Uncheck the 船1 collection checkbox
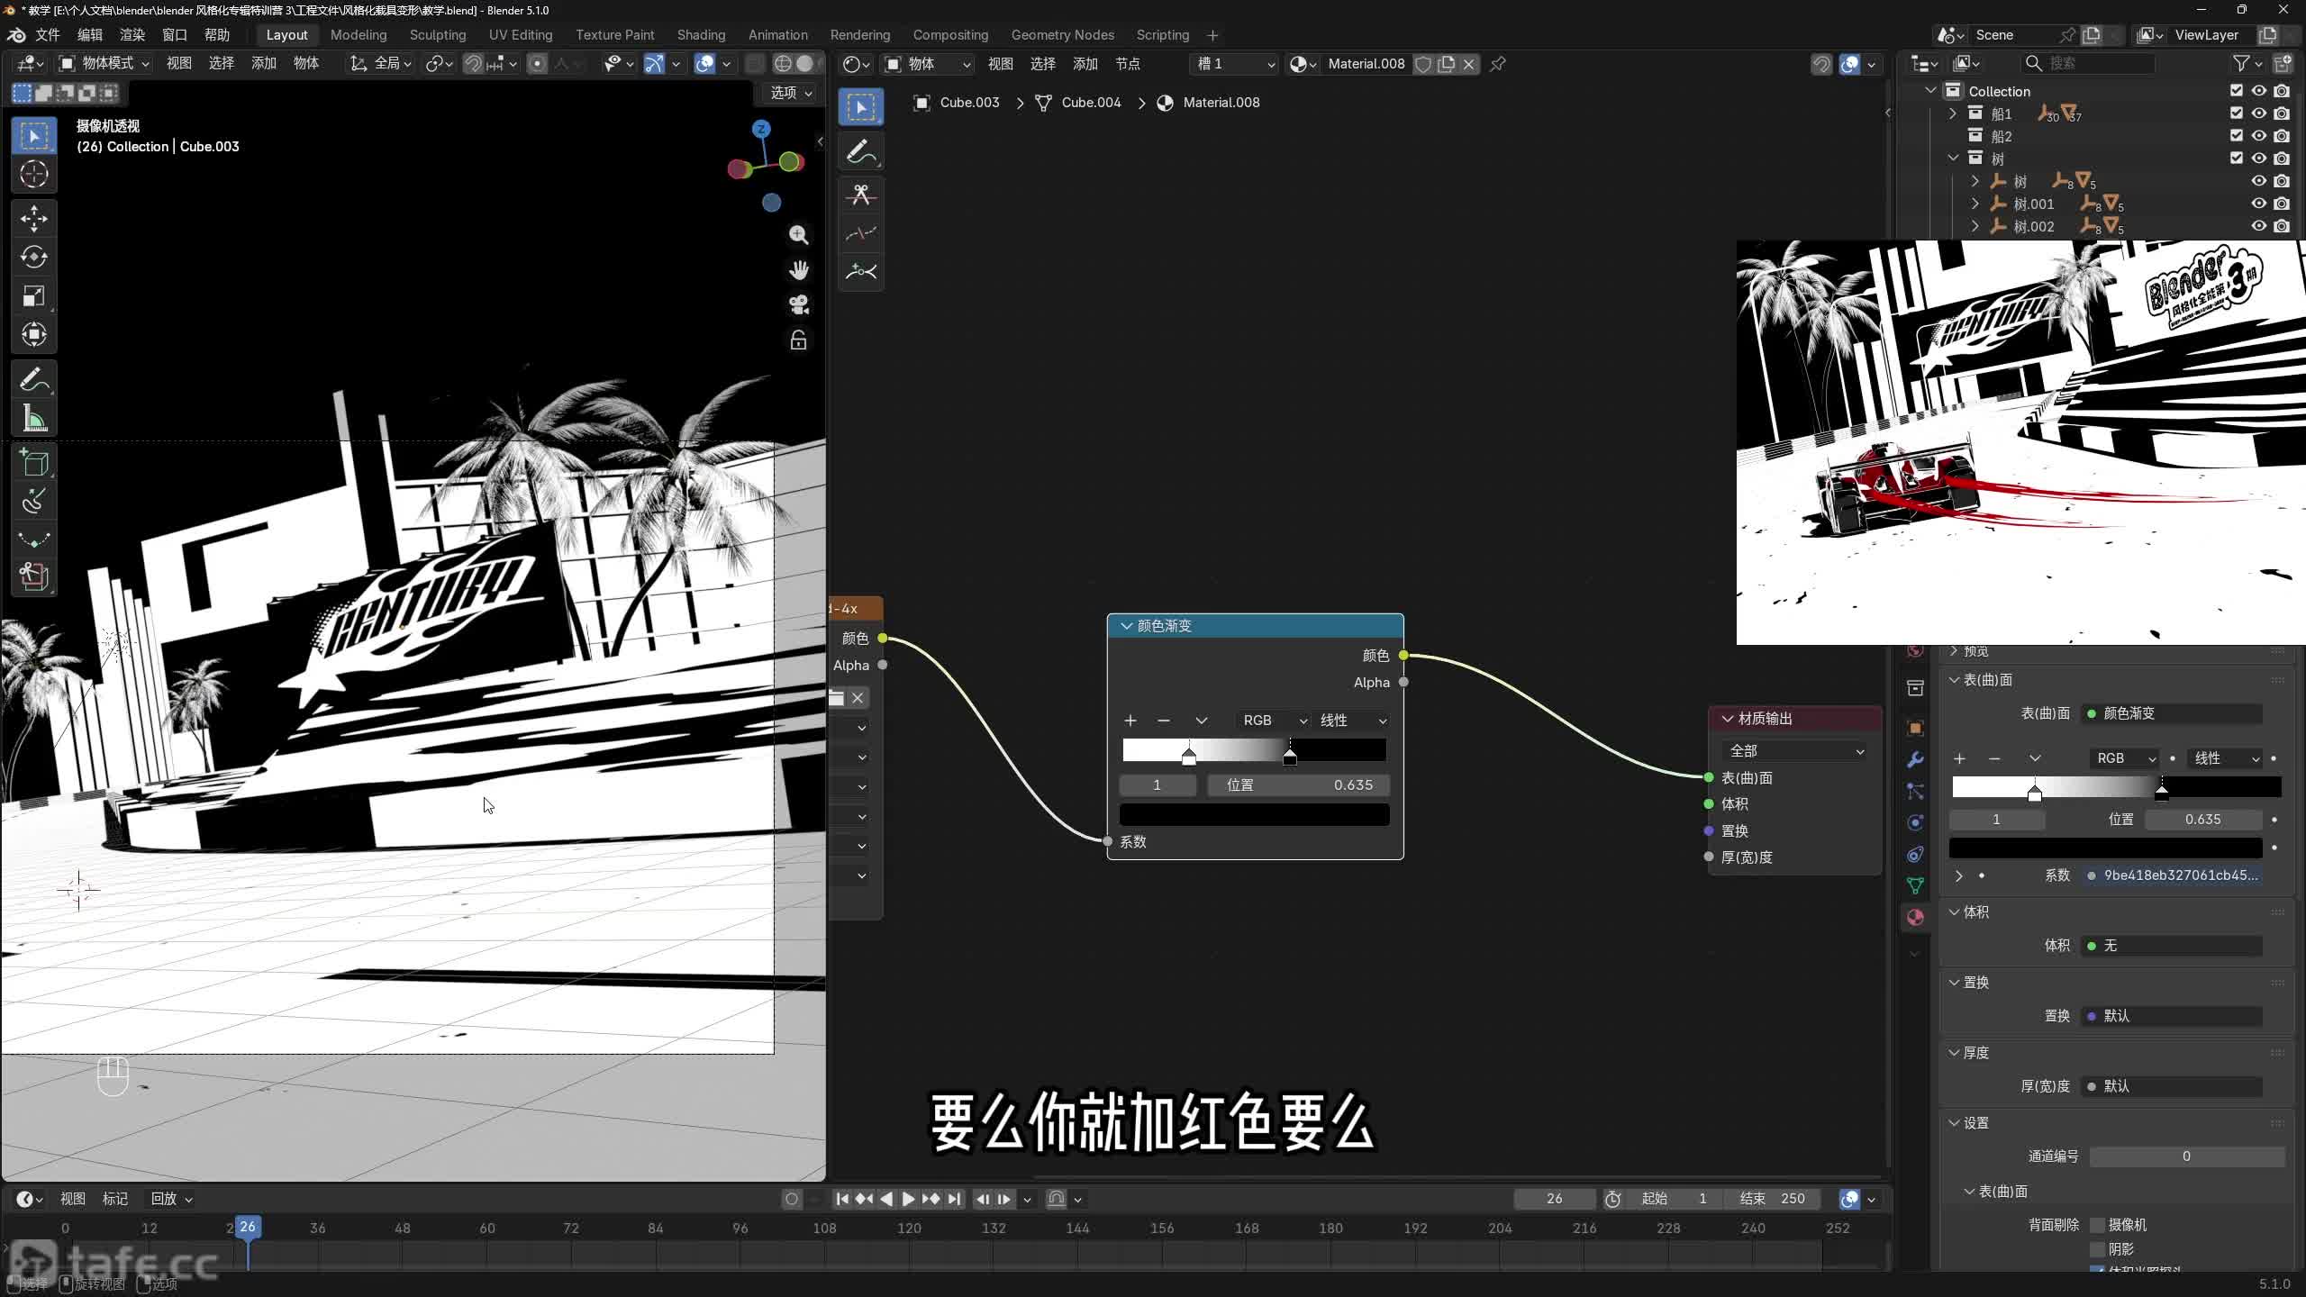2306x1297 pixels. pyautogui.click(x=2236, y=113)
